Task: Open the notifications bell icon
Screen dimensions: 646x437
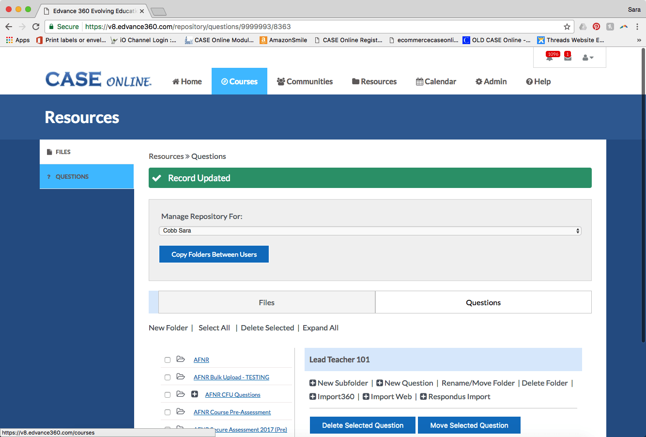Action: (550, 58)
